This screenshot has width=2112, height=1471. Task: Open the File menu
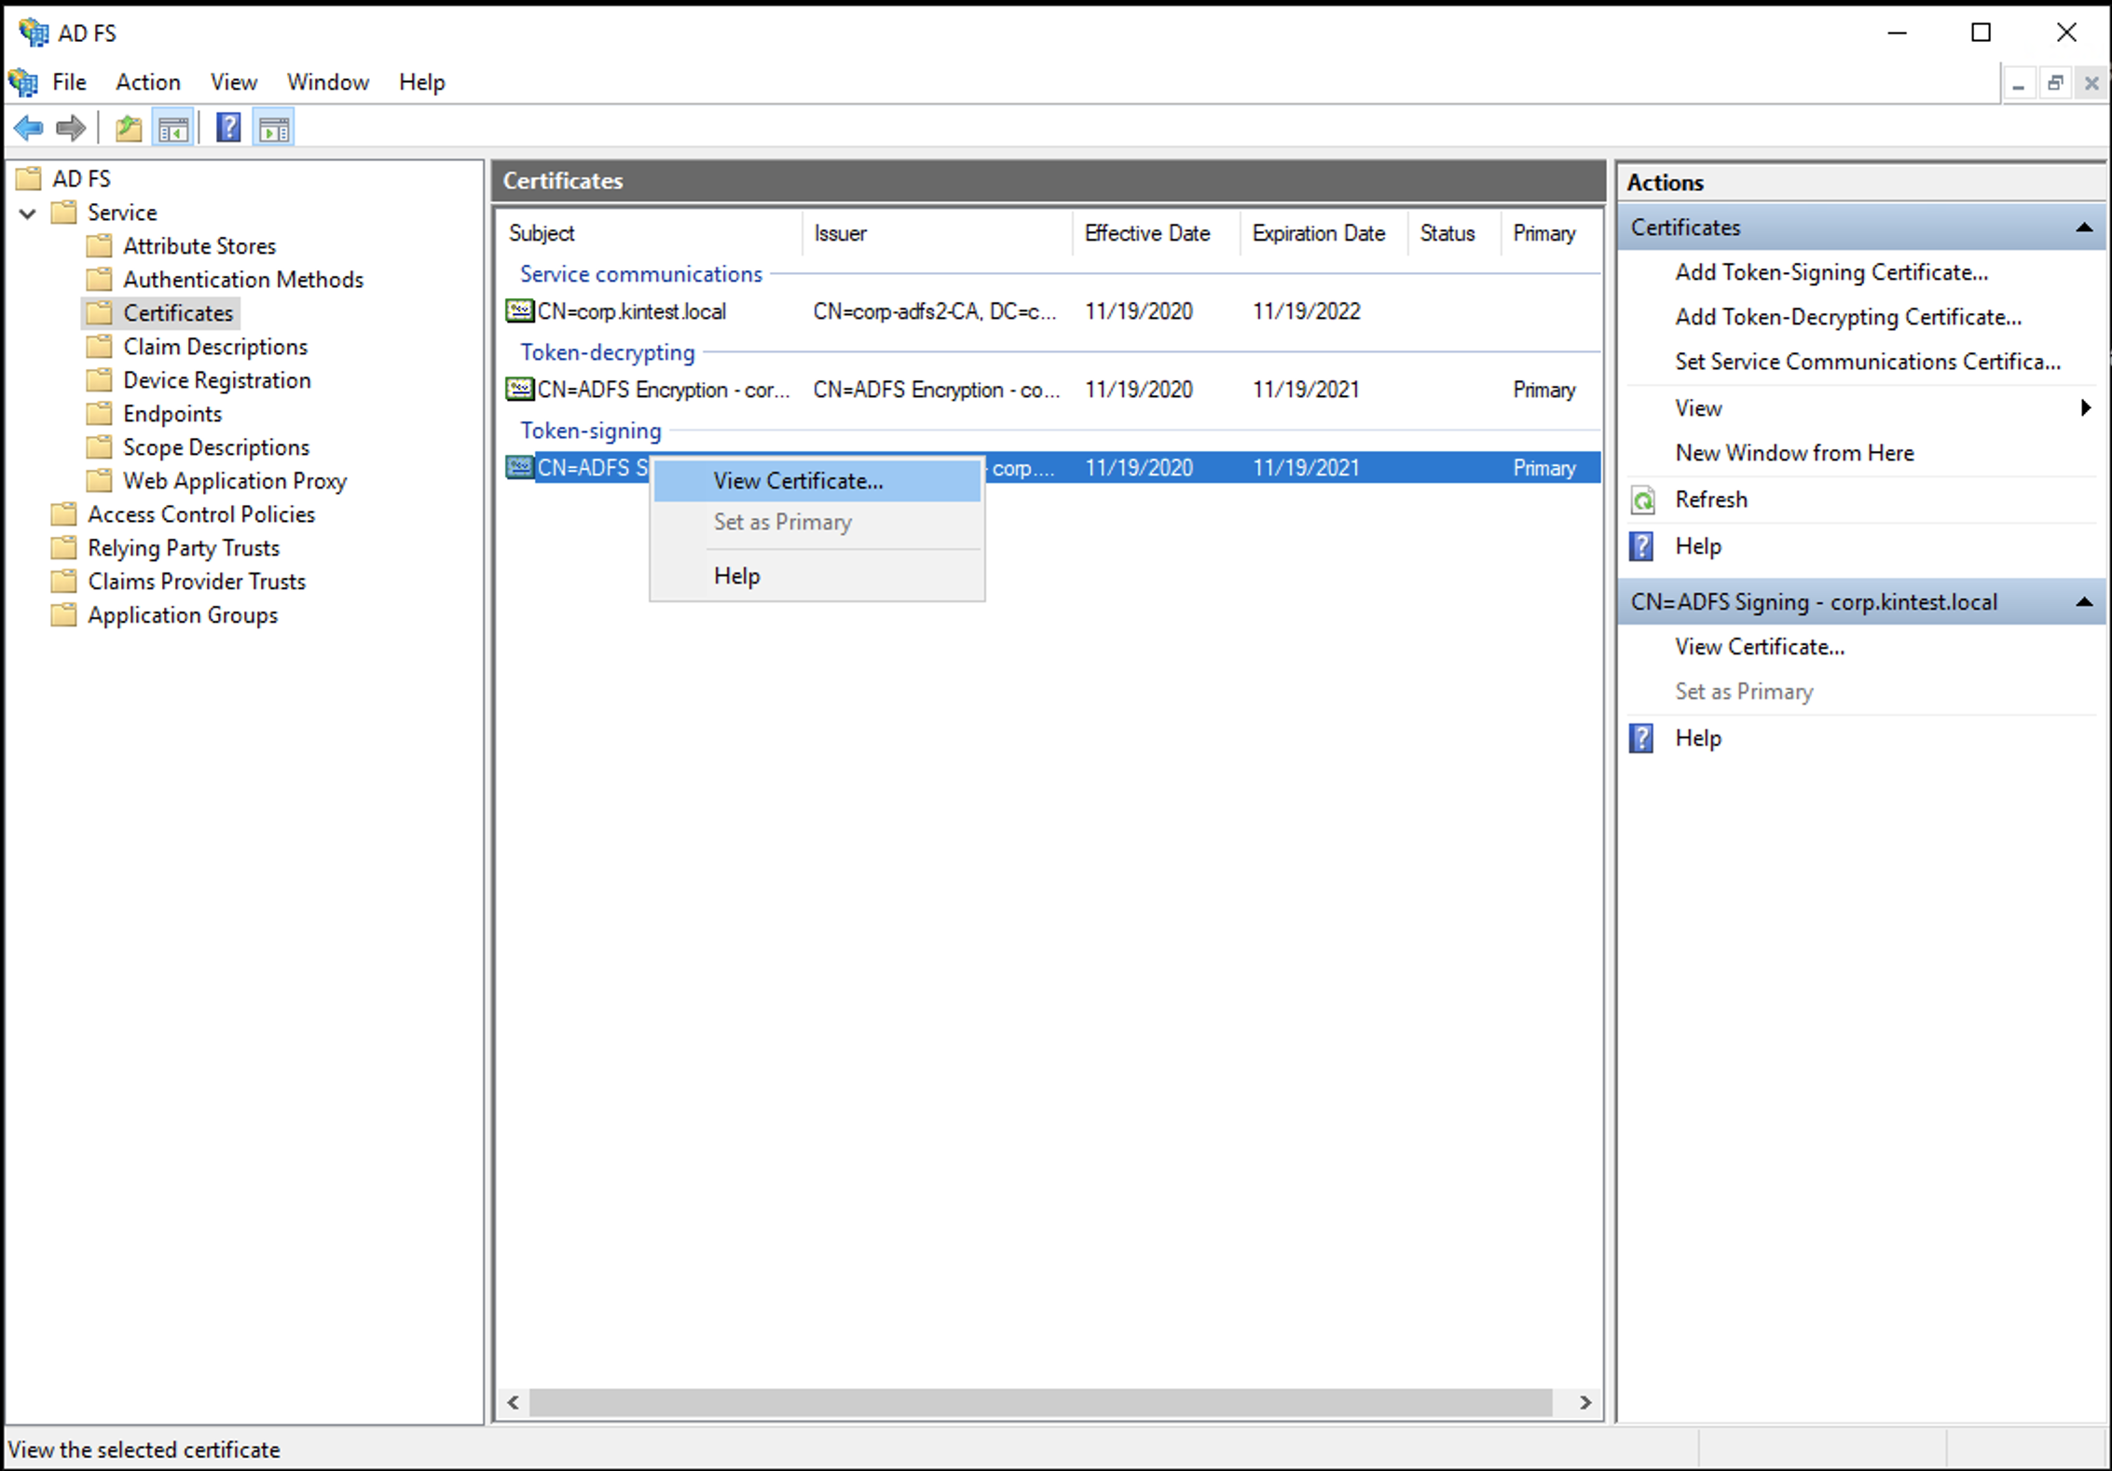click(x=69, y=82)
